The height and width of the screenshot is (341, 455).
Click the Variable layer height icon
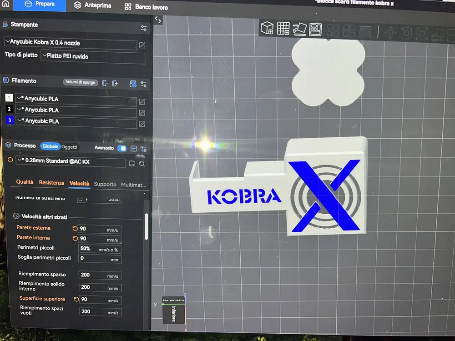365,31
